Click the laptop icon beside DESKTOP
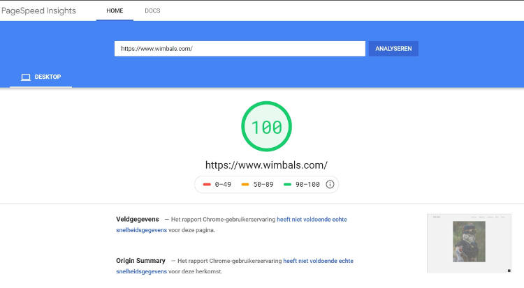This screenshot has width=524, height=288. [26, 77]
